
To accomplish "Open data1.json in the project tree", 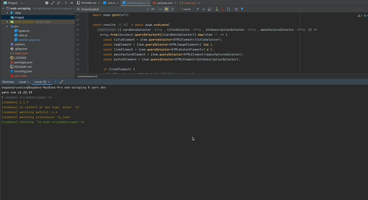I will [21, 53].
